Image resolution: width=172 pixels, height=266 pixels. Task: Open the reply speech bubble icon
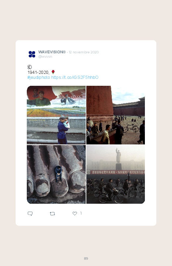point(30,213)
